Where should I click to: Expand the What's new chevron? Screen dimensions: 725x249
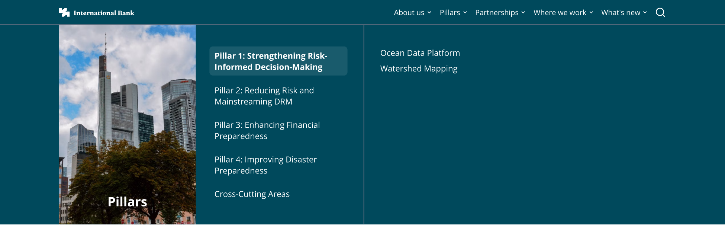coord(645,12)
